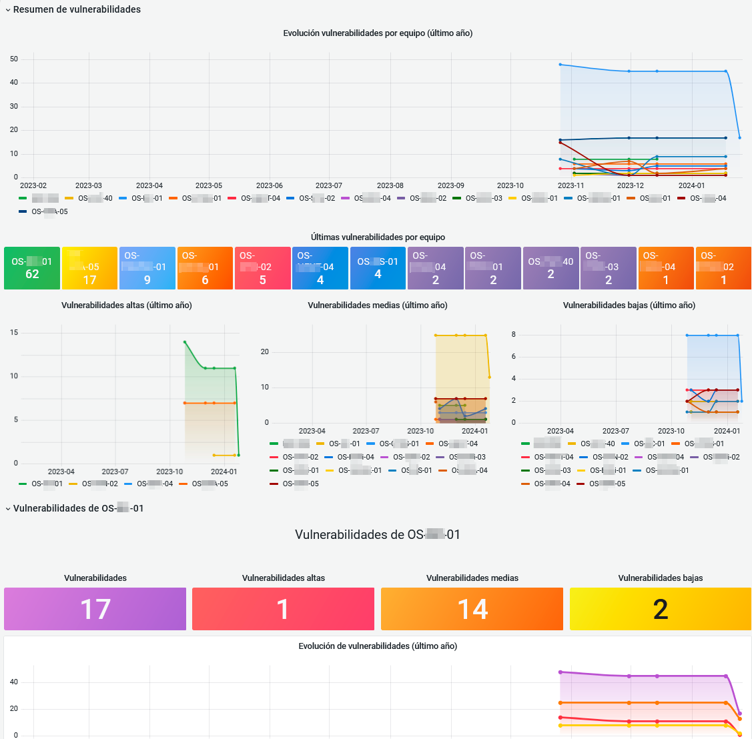
Task: Click the purple Vulnerabilidades total tile showing 17
Action: pos(95,609)
